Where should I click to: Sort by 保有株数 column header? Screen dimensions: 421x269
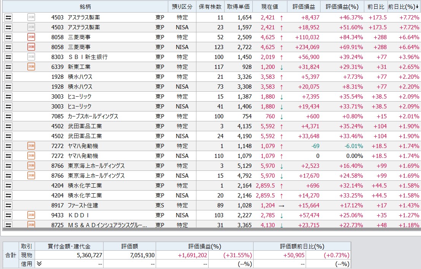pos(210,7)
